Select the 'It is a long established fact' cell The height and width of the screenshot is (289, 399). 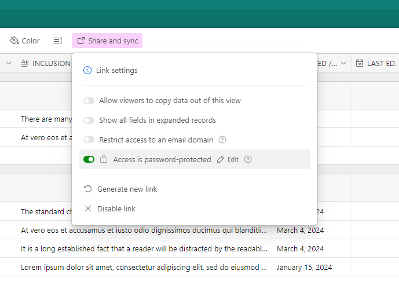(144, 248)
